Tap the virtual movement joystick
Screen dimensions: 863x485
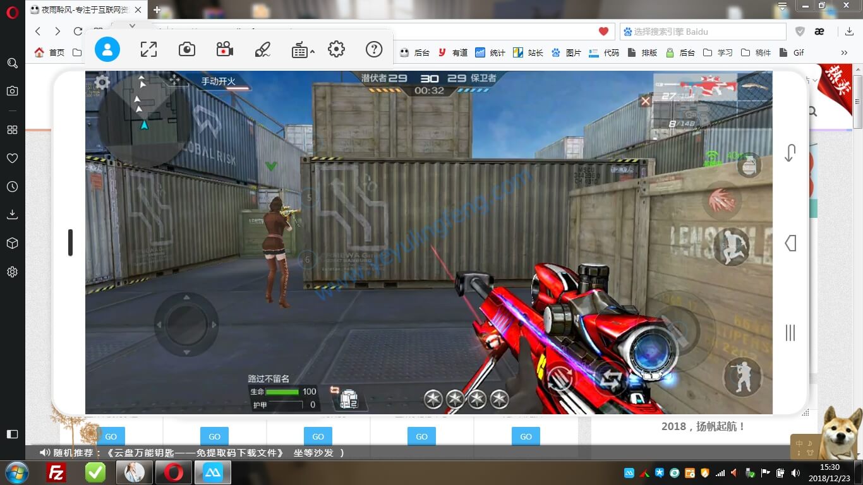point(186,325)
